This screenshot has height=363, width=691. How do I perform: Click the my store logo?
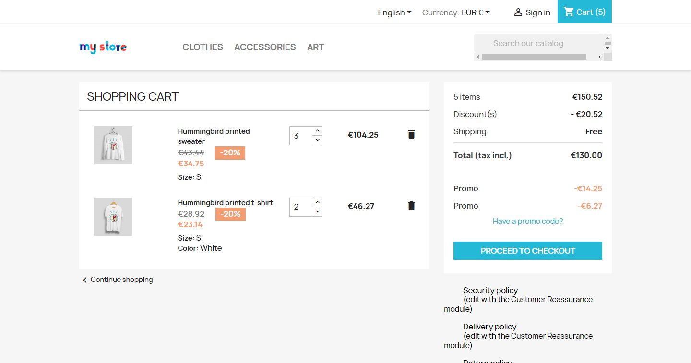click(103, 47)
